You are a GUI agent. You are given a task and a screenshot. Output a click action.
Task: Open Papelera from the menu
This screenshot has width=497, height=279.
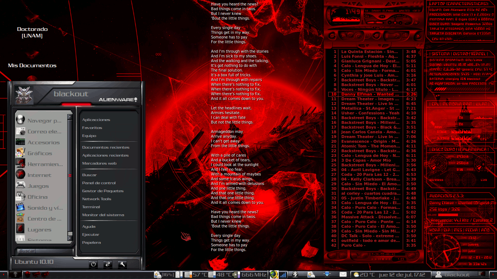[x=91, y=243]
